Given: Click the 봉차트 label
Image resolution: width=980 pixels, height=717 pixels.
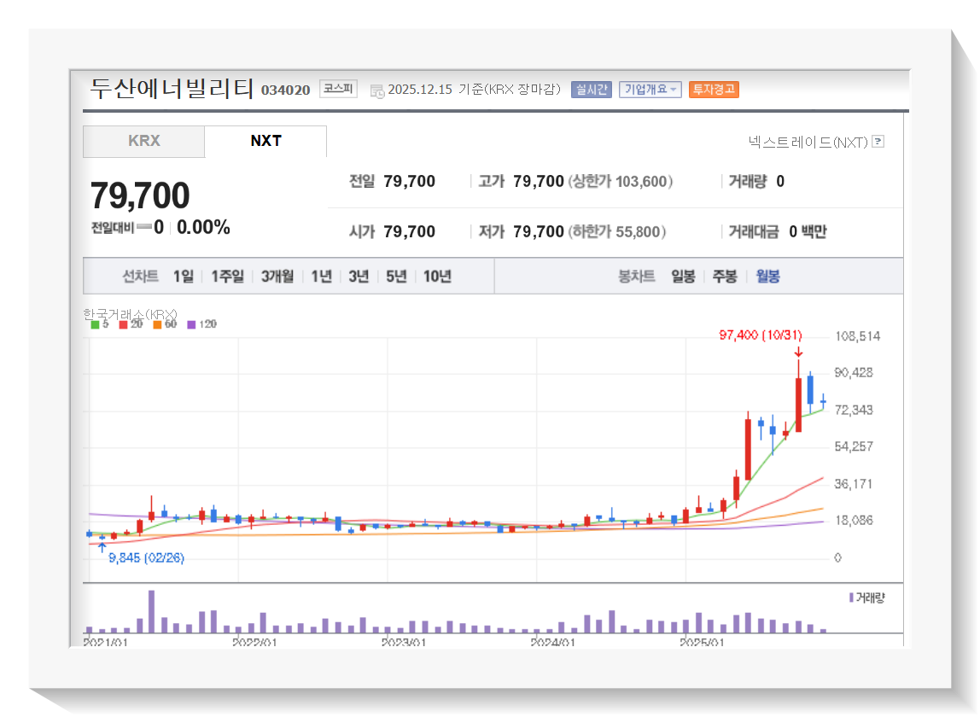Looking at the screenshot, I should (x=636, y=277).
